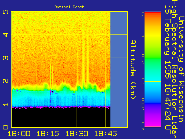Click the 0.032 colorbar scale label

(143, 104)
